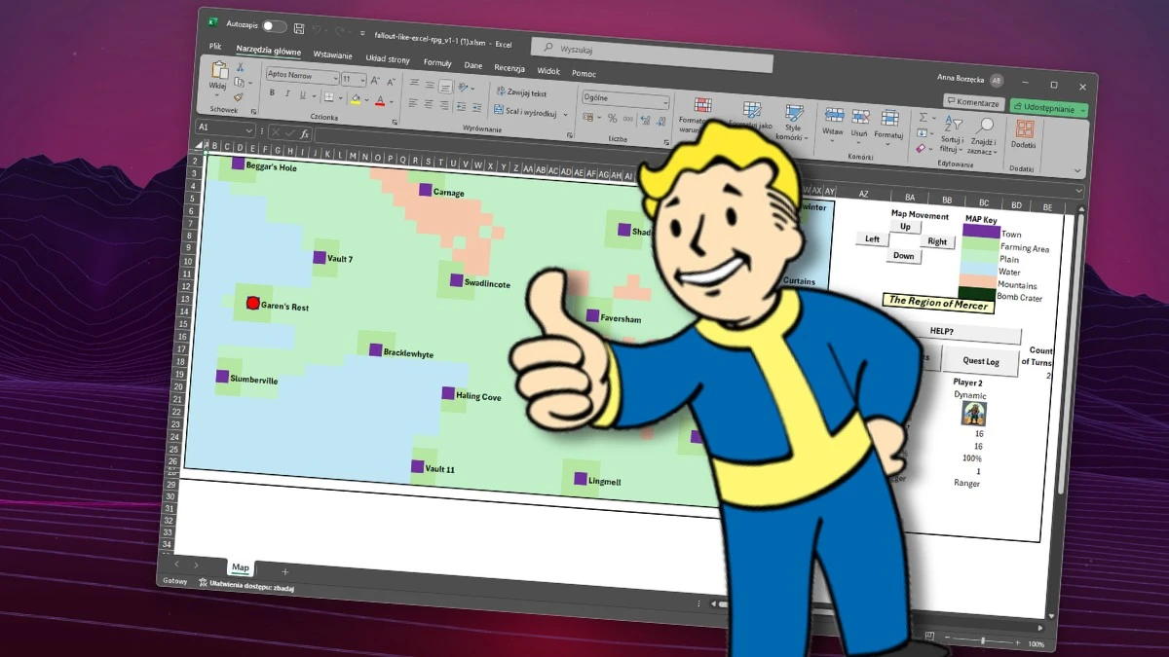Click the Scal i wyśrodkuj merge icon
This screenshot has height=657, width=1169.
498,110
